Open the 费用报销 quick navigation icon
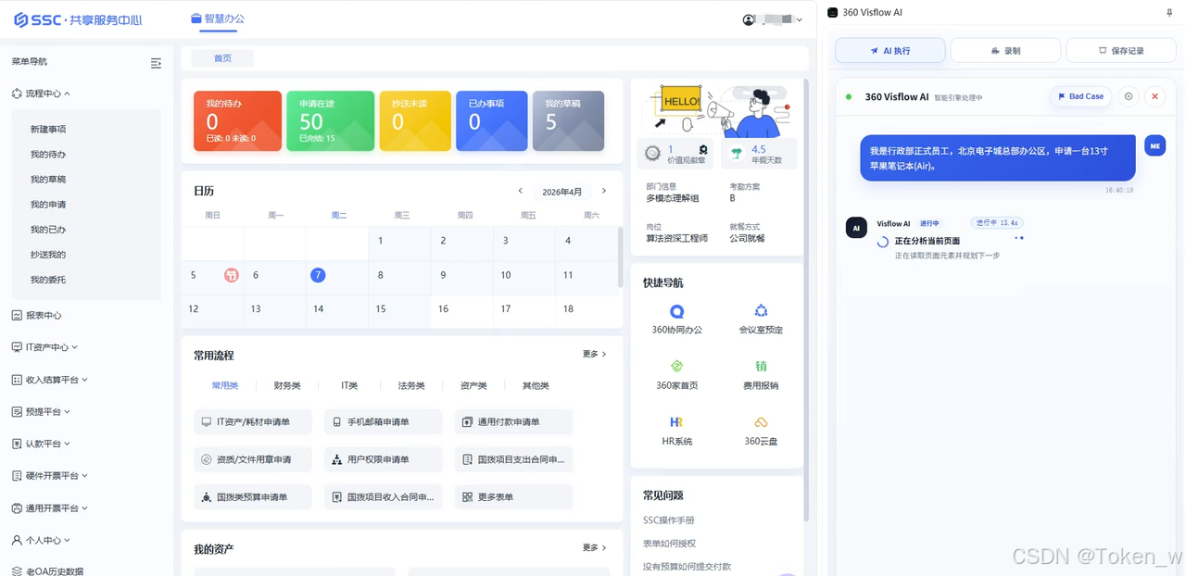1186x576 pixels. point(761,367)
